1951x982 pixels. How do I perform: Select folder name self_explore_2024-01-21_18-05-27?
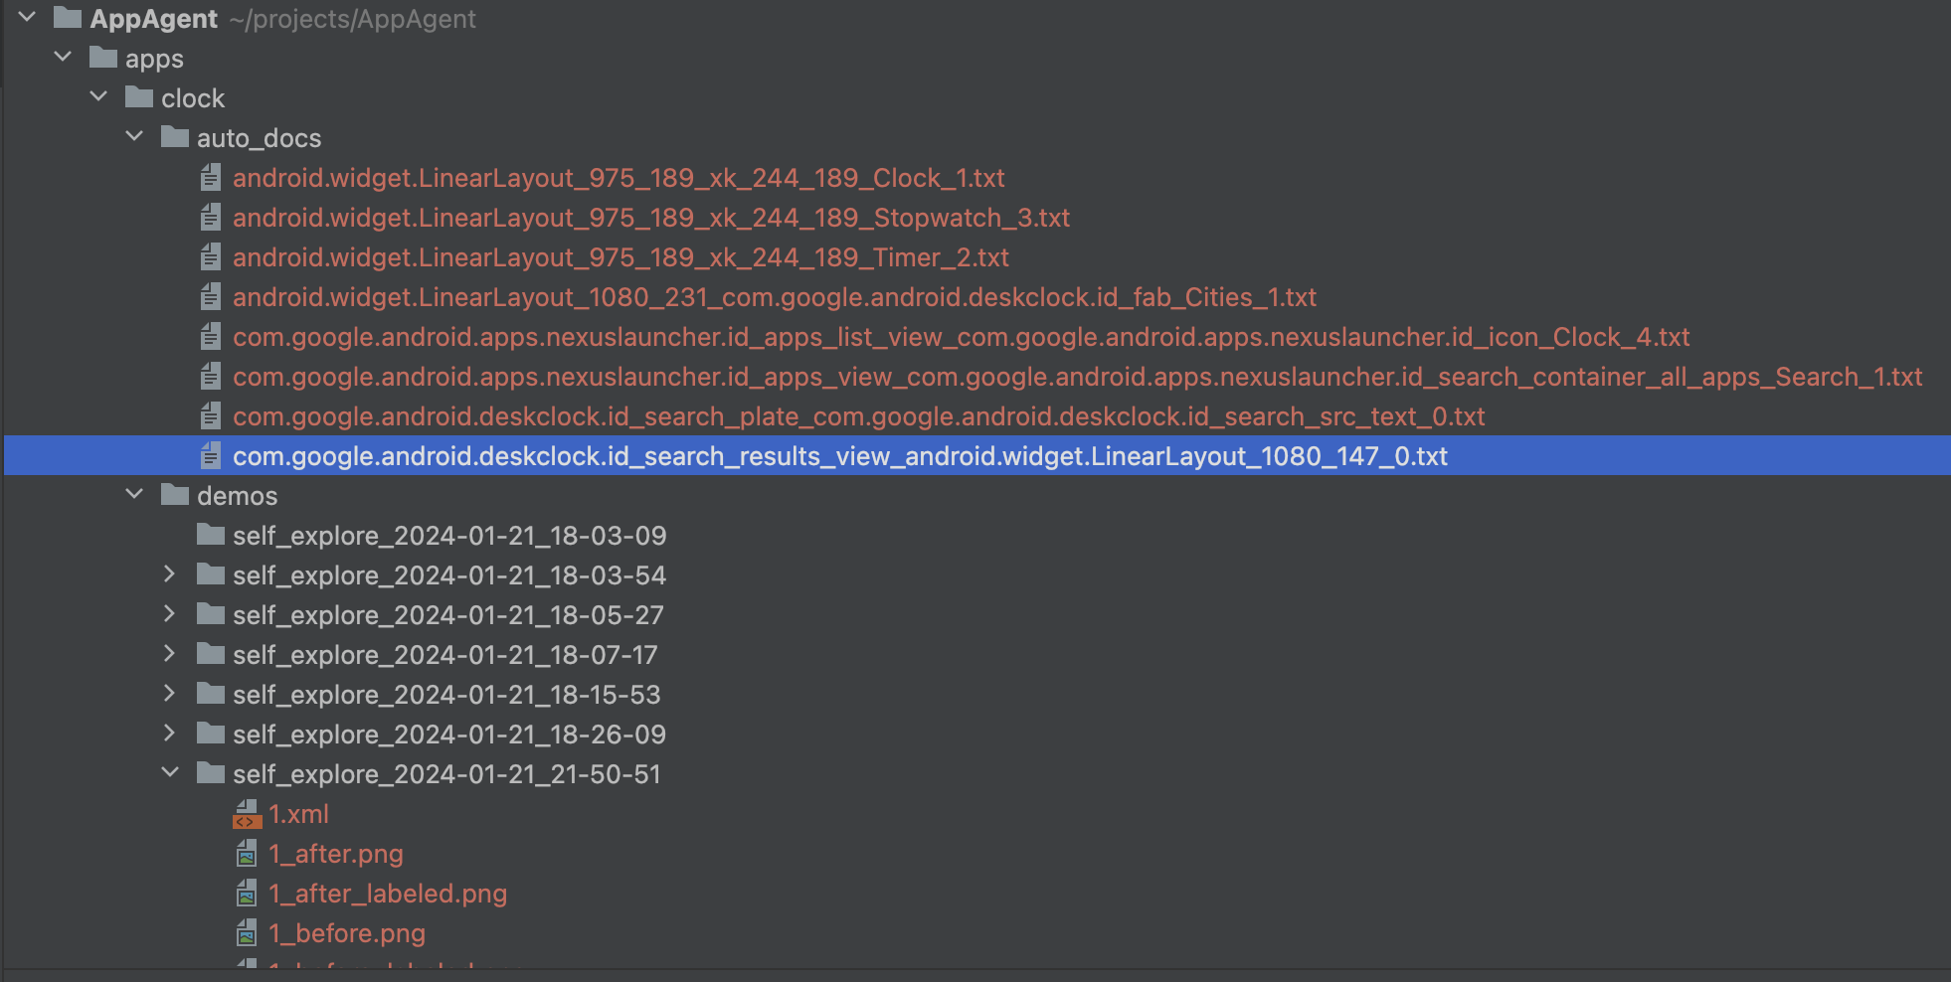coord(448,615)
